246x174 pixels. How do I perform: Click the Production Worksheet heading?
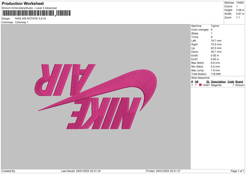point(23,3)
